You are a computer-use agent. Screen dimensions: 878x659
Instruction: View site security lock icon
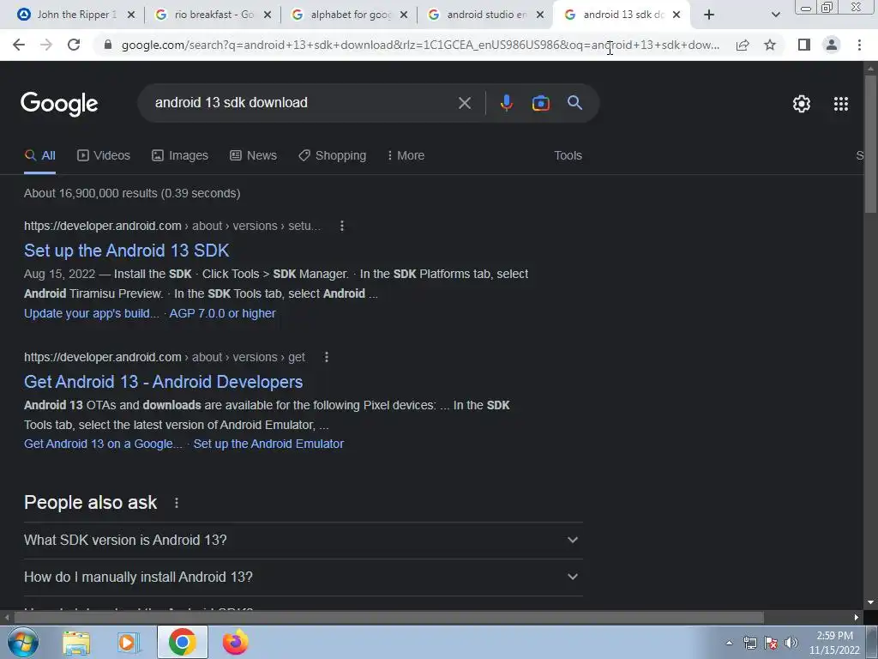coord(108,45)
